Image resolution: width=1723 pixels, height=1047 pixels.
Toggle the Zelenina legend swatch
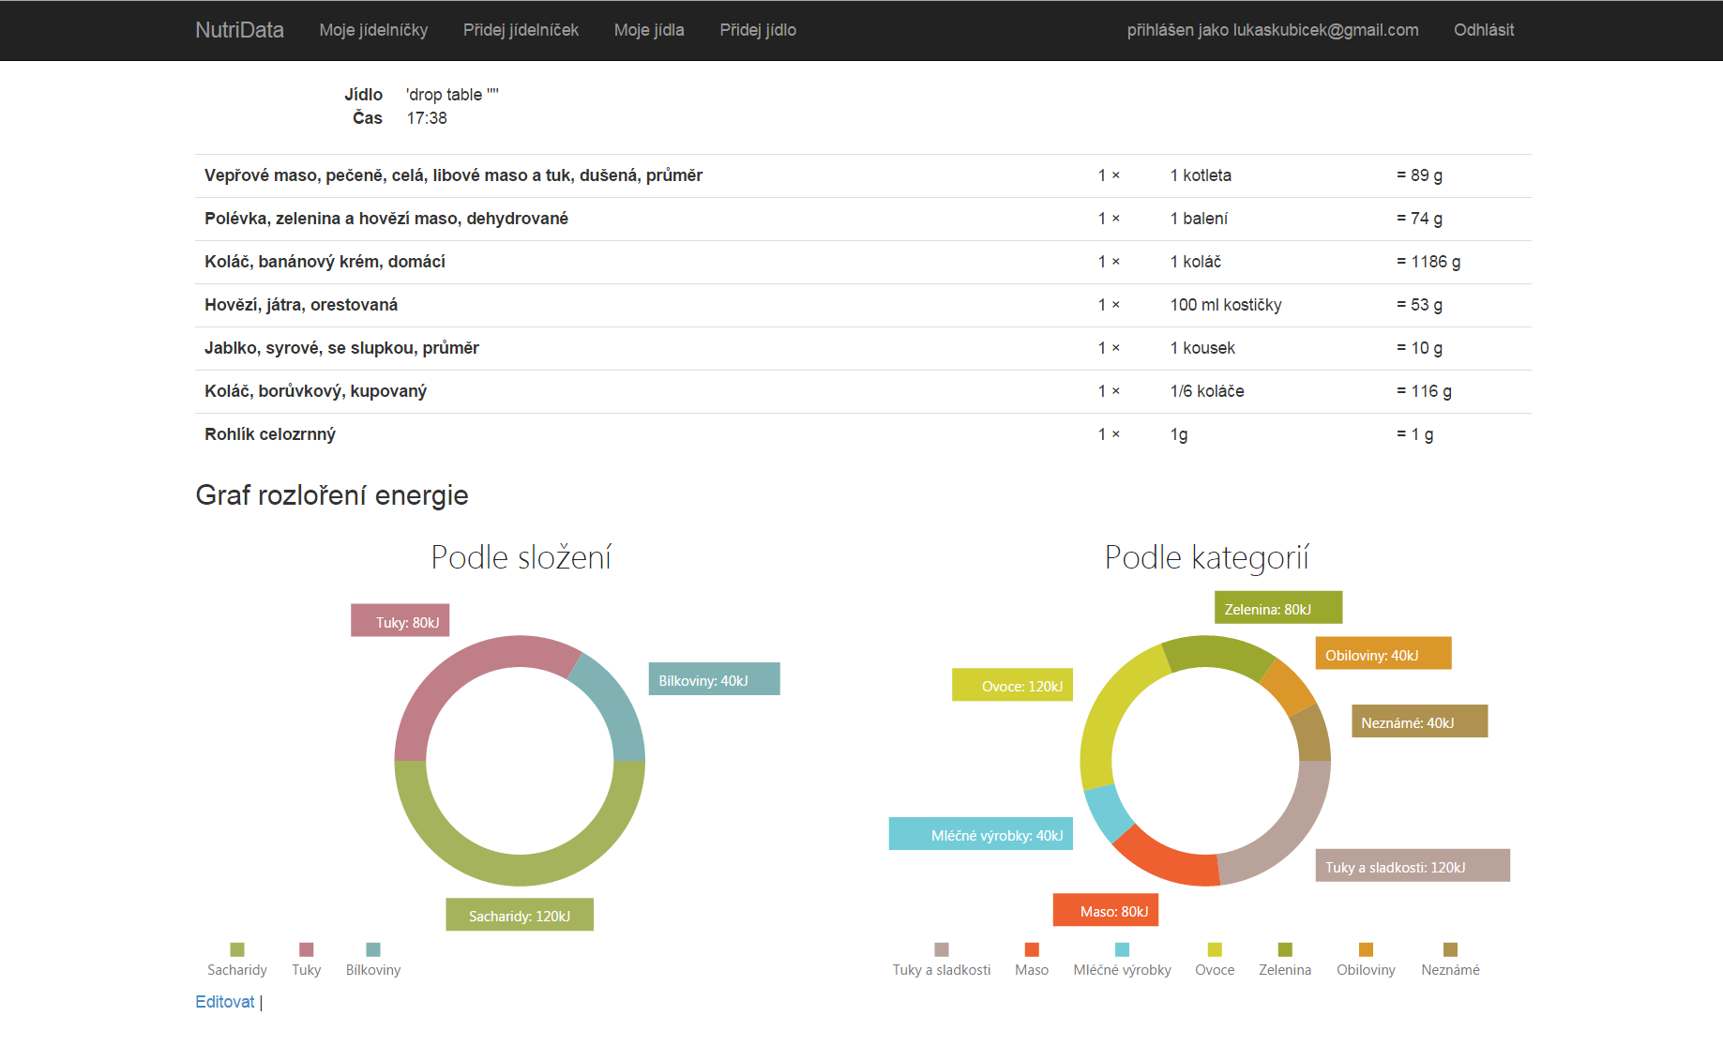(x=1285, y=949)
